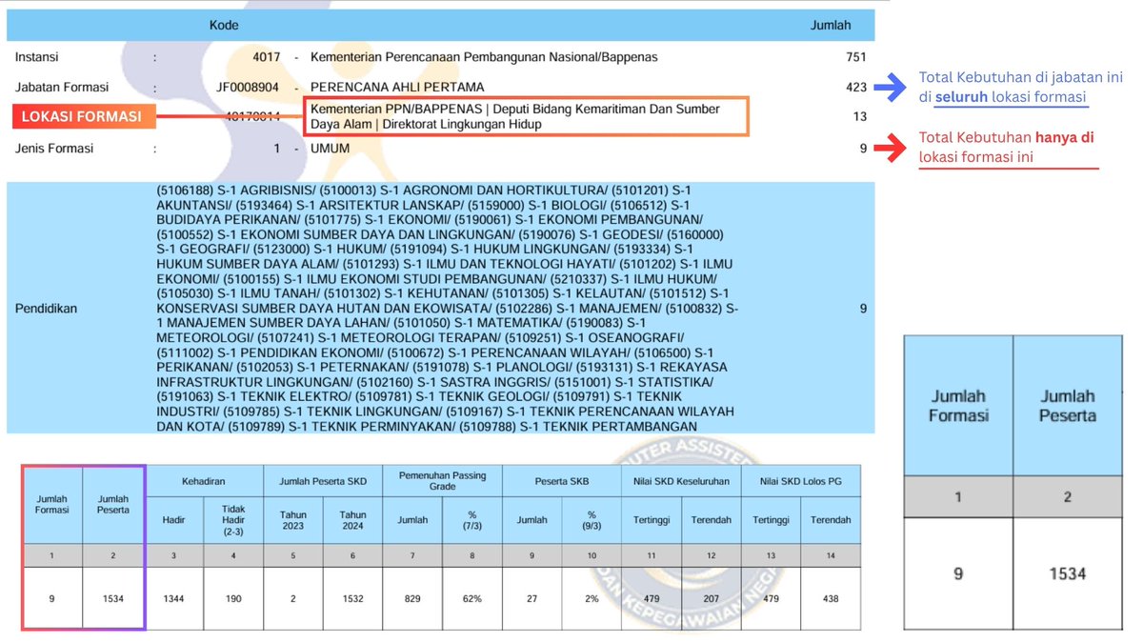Viewport: 1143px width, 643px height.
Task: Click 'Jumlah' sub-header under Peserta SKB
Action: point(531,520)
